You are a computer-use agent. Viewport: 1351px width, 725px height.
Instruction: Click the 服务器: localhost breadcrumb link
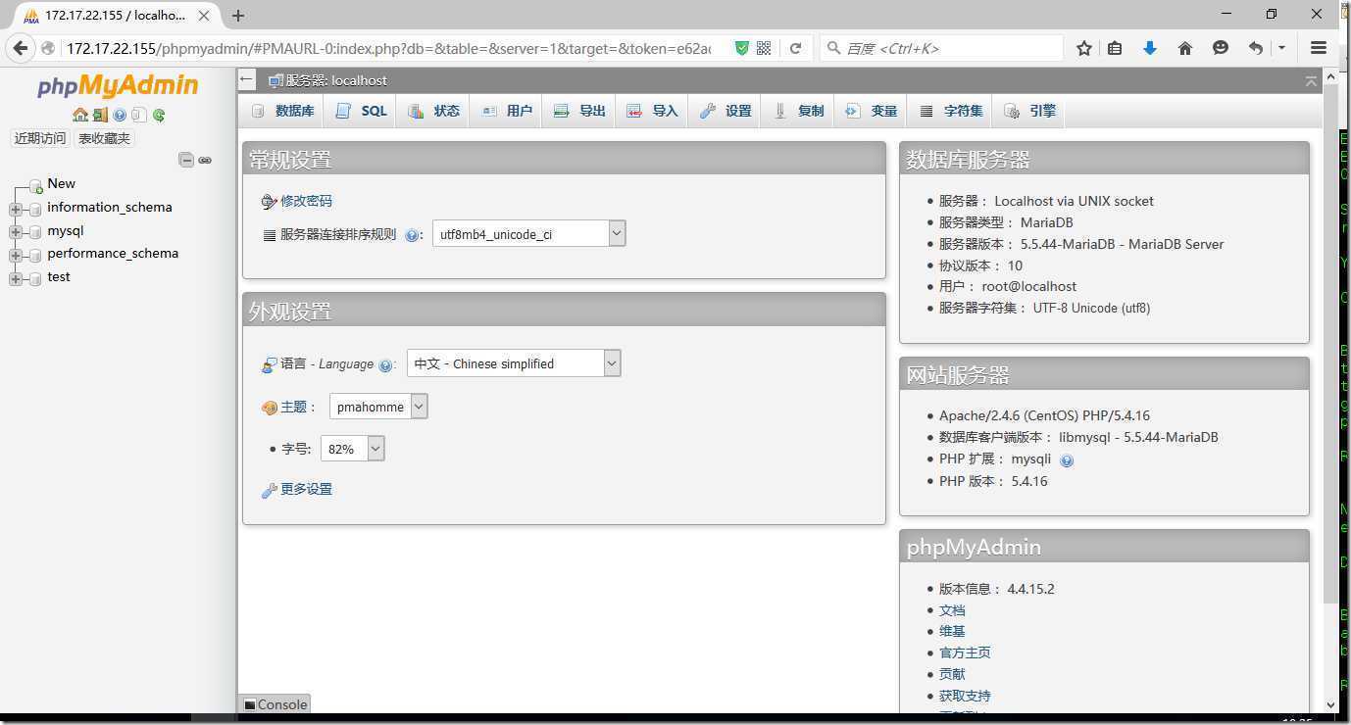[336, 80]
